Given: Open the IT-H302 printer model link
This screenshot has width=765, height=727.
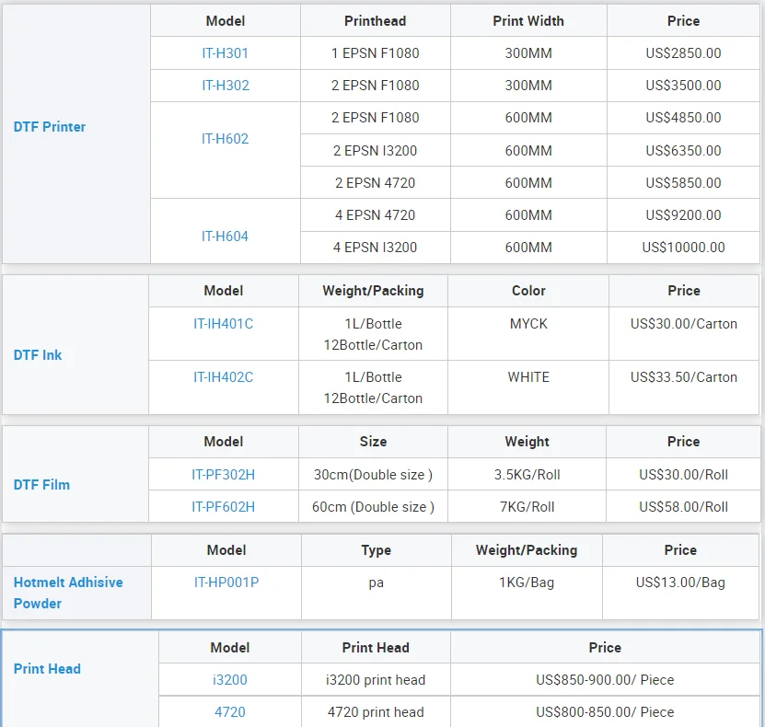Looking at the screenshot, I should pos(226,86).
